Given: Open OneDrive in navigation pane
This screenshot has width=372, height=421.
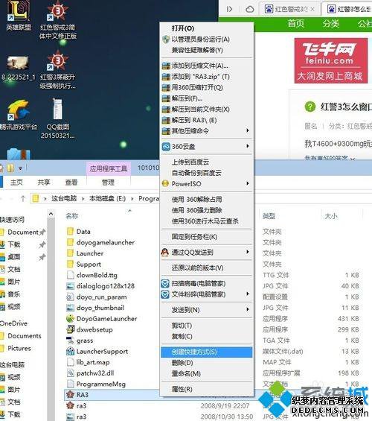Looking at the screenshot, I should pyautogui.click(x=14, y=323).
